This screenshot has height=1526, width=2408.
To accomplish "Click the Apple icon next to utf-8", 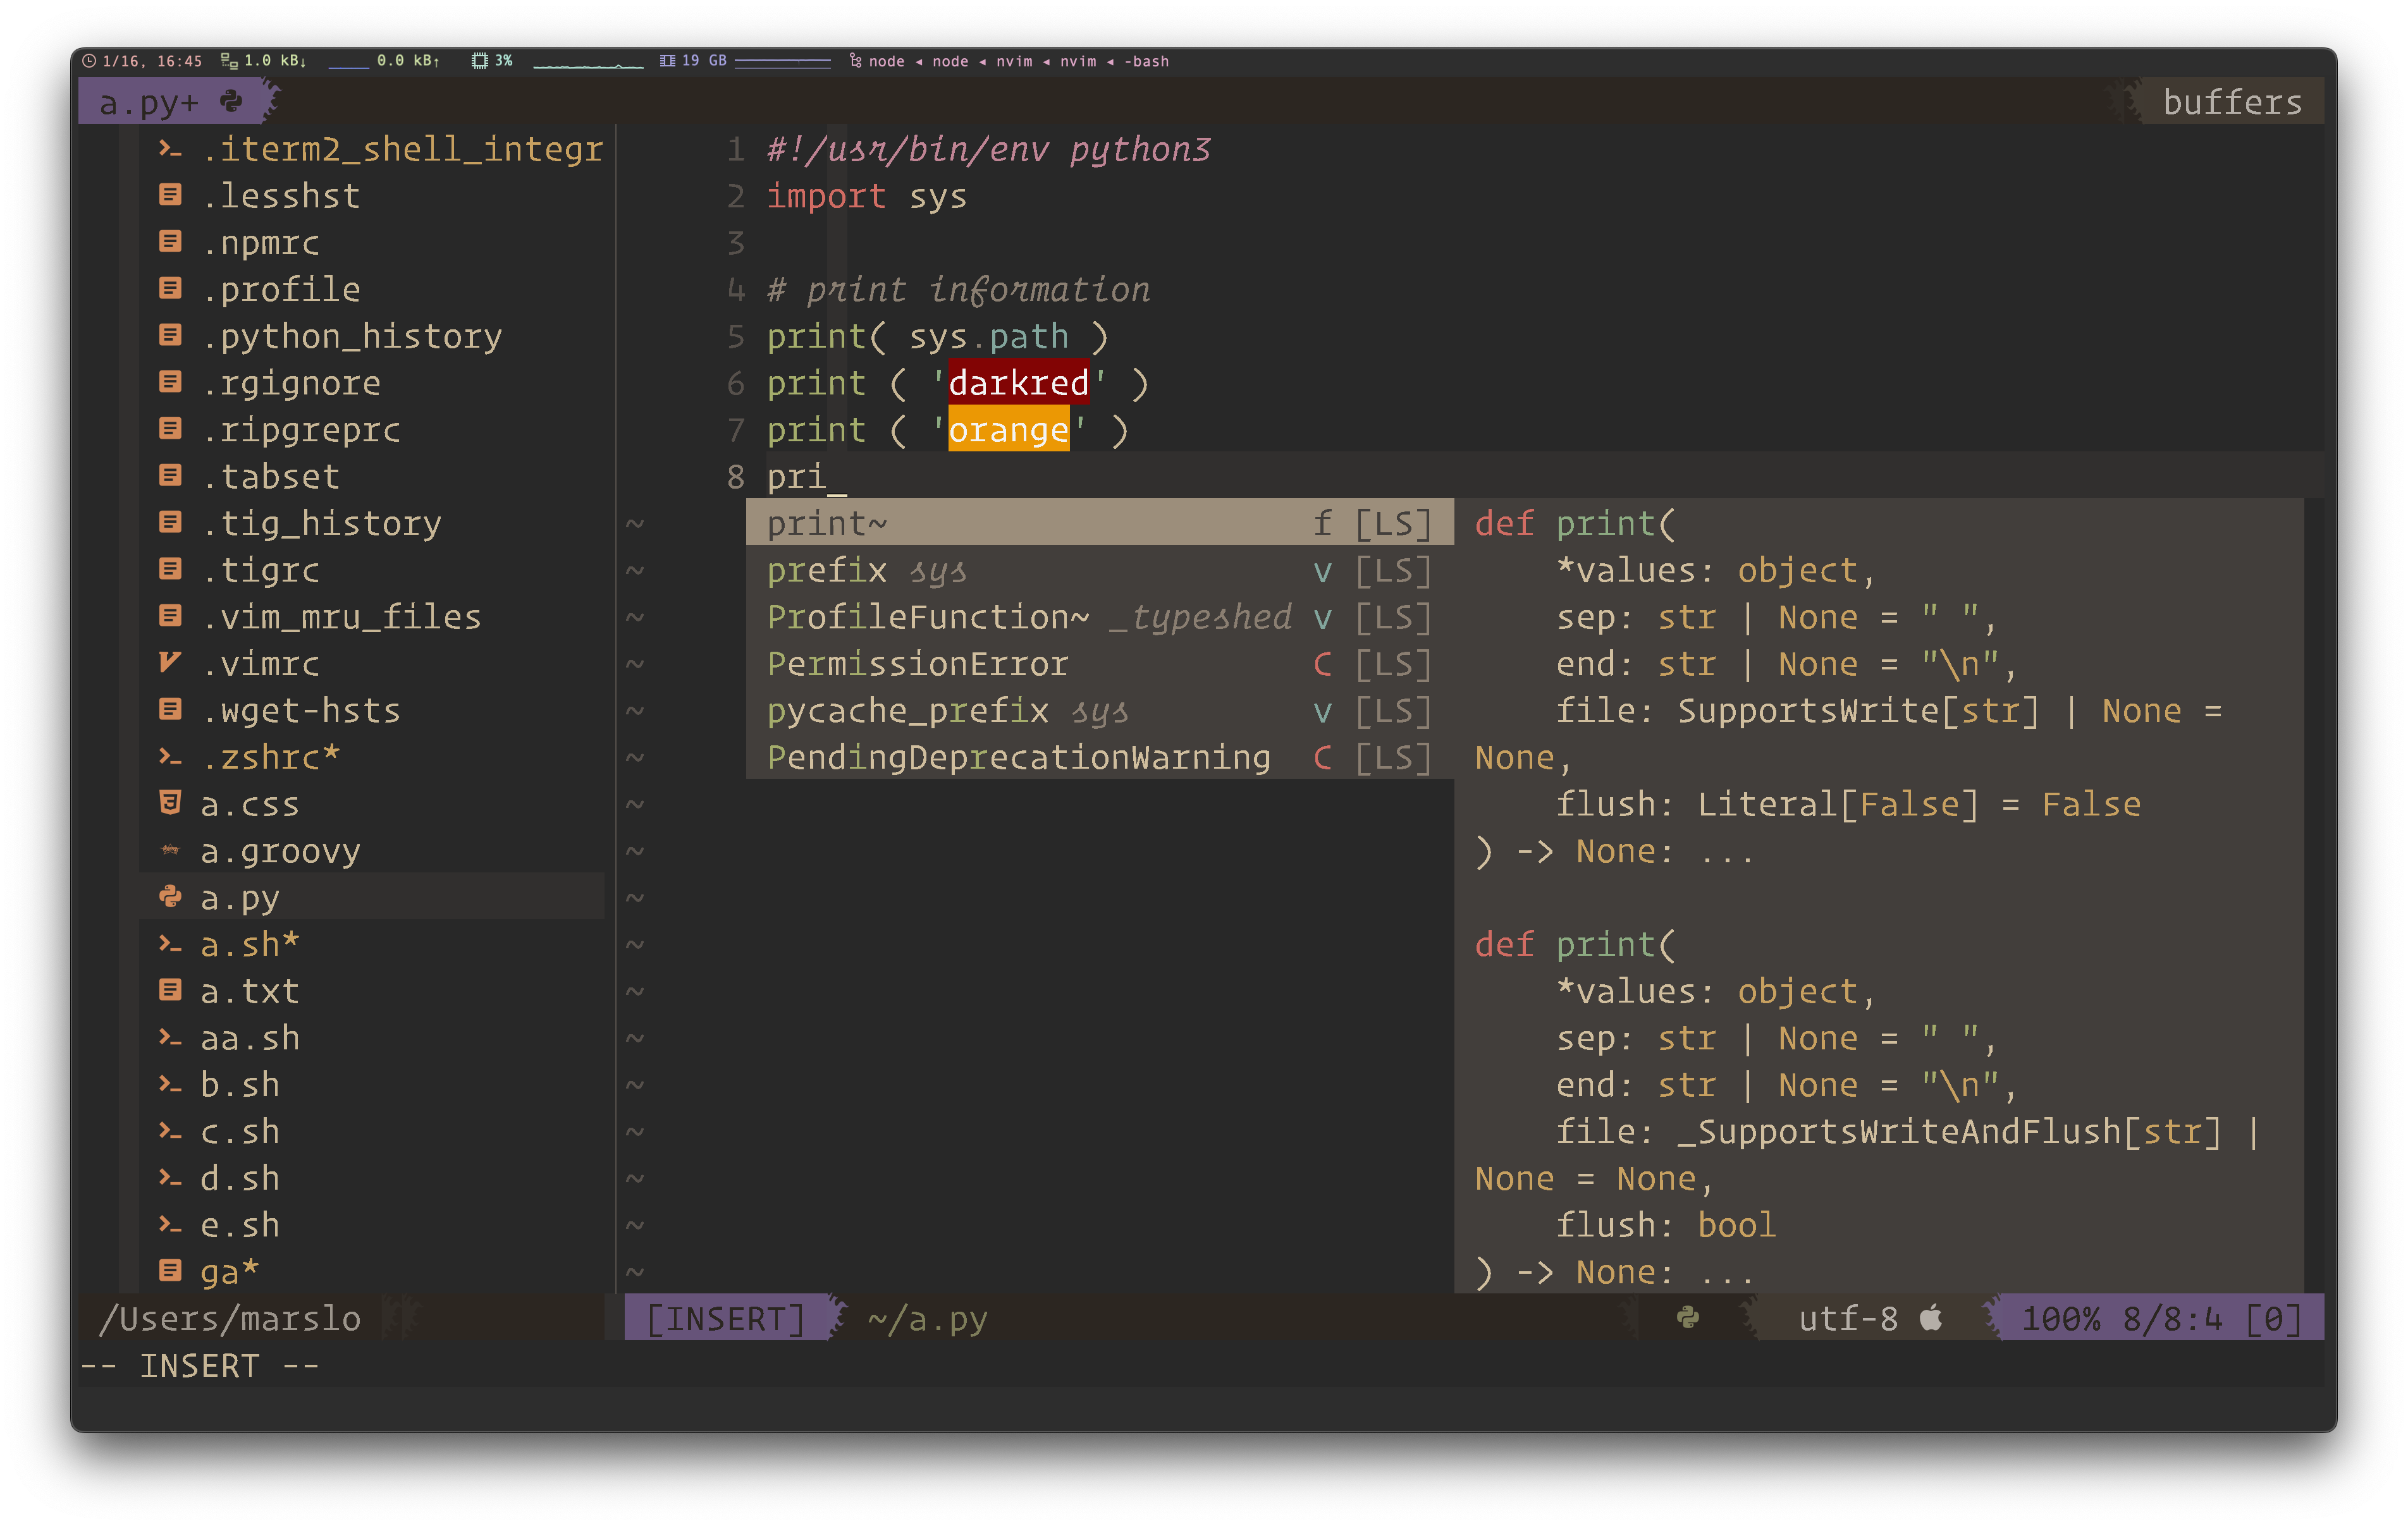I will (x=1931, y=1317).
